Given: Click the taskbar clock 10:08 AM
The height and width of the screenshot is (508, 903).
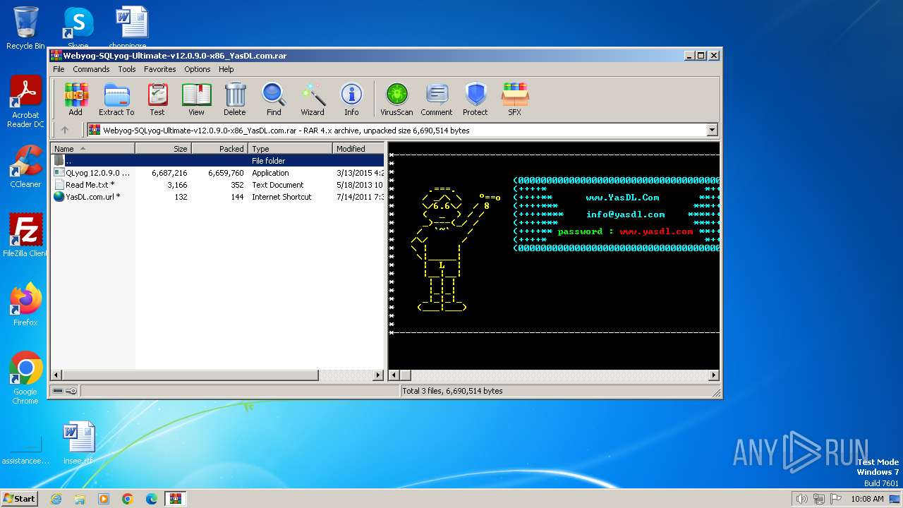Looking at the screenshot, I should pos(867,499).
